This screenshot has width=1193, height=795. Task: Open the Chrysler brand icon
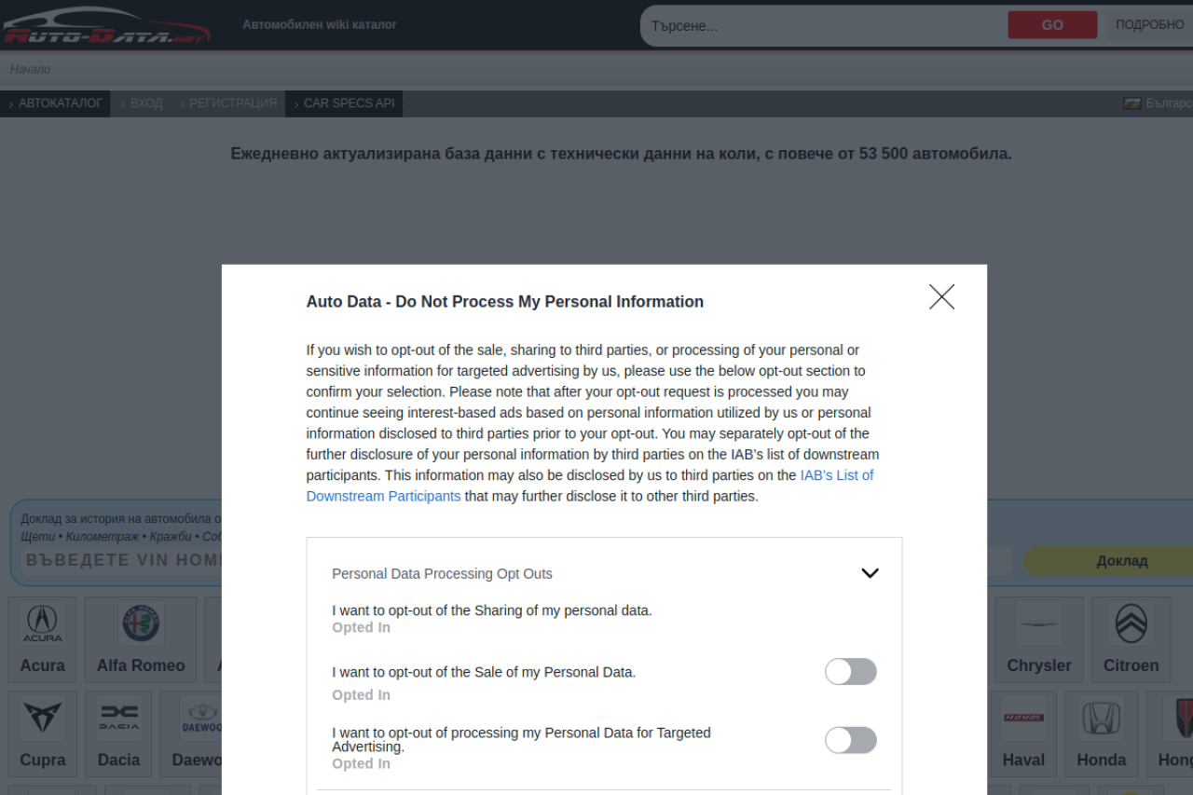coord(1038,624)
